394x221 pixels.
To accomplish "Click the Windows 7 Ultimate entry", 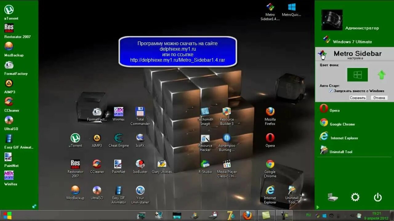I will 347,40.
